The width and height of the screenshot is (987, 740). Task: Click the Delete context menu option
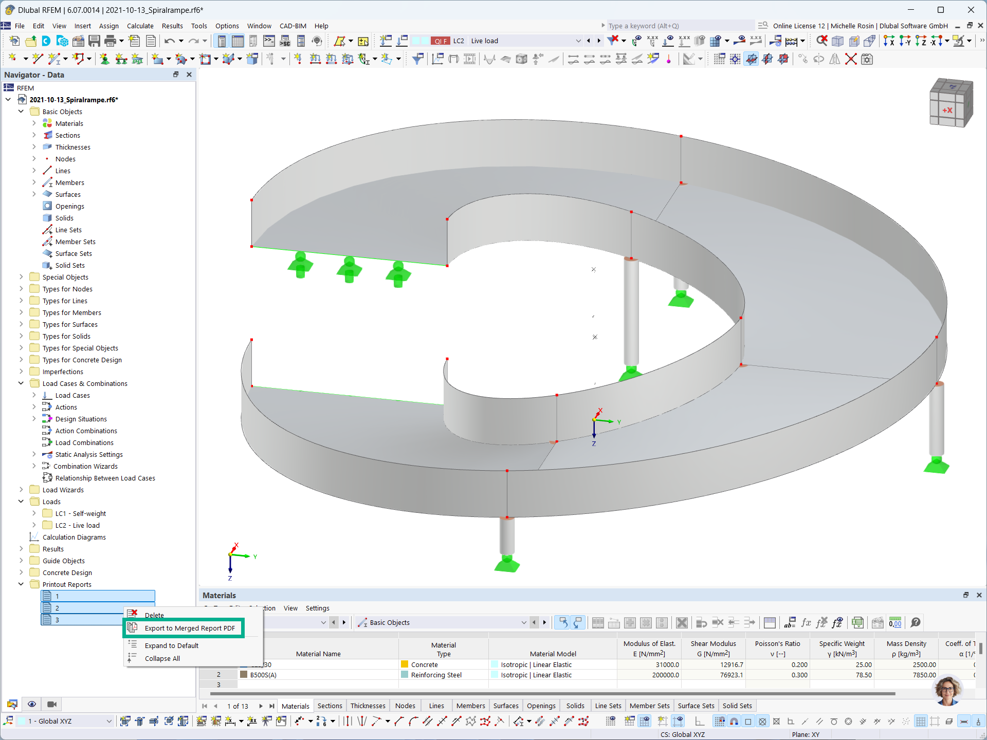pos(153,615)
